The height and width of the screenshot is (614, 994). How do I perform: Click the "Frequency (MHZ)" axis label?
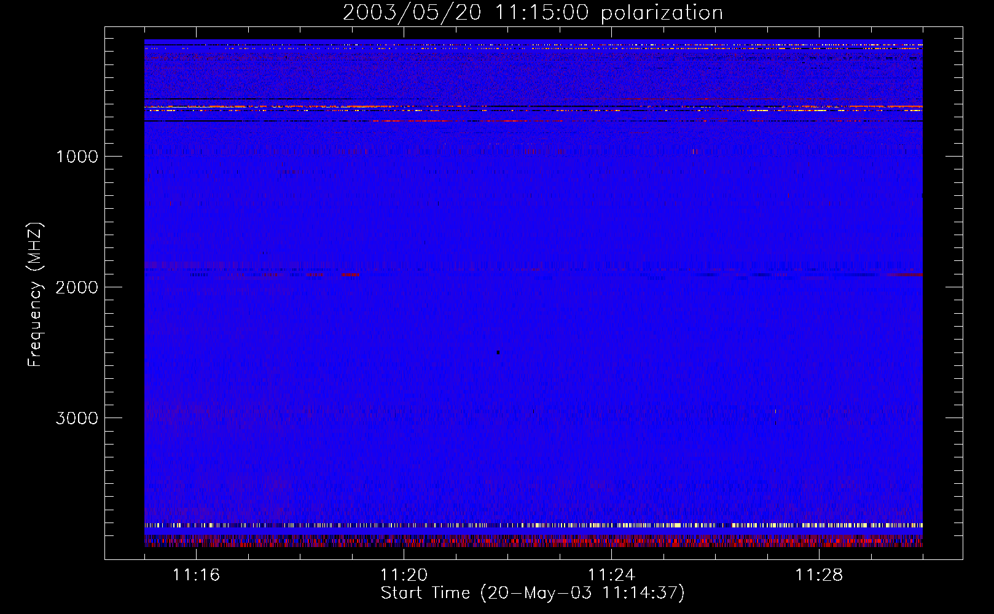[35, 295]
